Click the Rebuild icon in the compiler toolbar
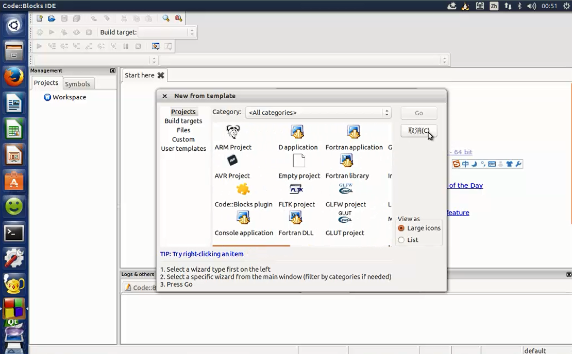The image size is (572, 354). coord(76,32)
